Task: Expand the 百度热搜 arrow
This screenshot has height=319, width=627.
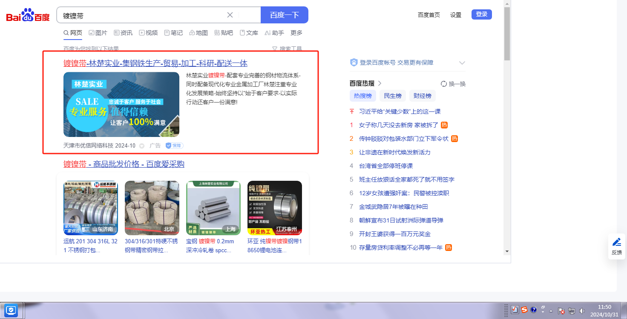Action: coord(380,83)
